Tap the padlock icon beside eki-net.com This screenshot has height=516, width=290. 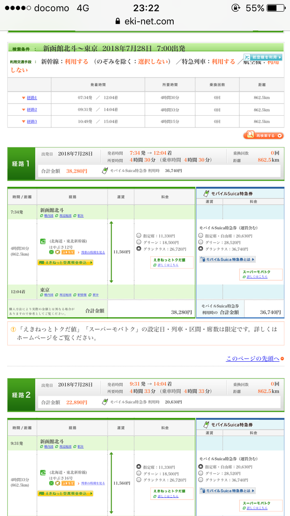pos(118,21)
